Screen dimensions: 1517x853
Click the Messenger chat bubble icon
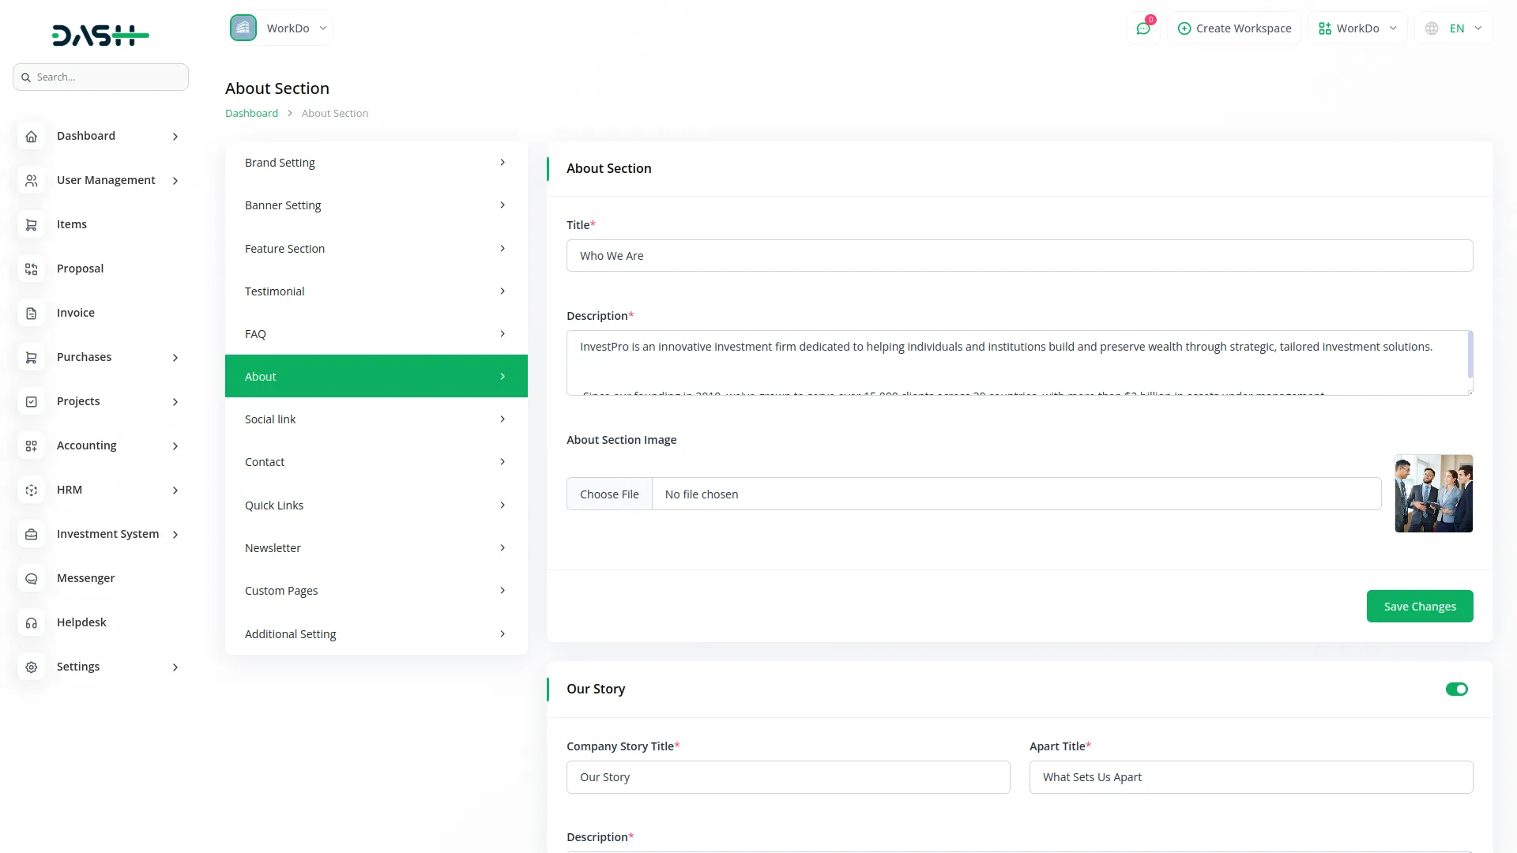[x=31, y=579]
